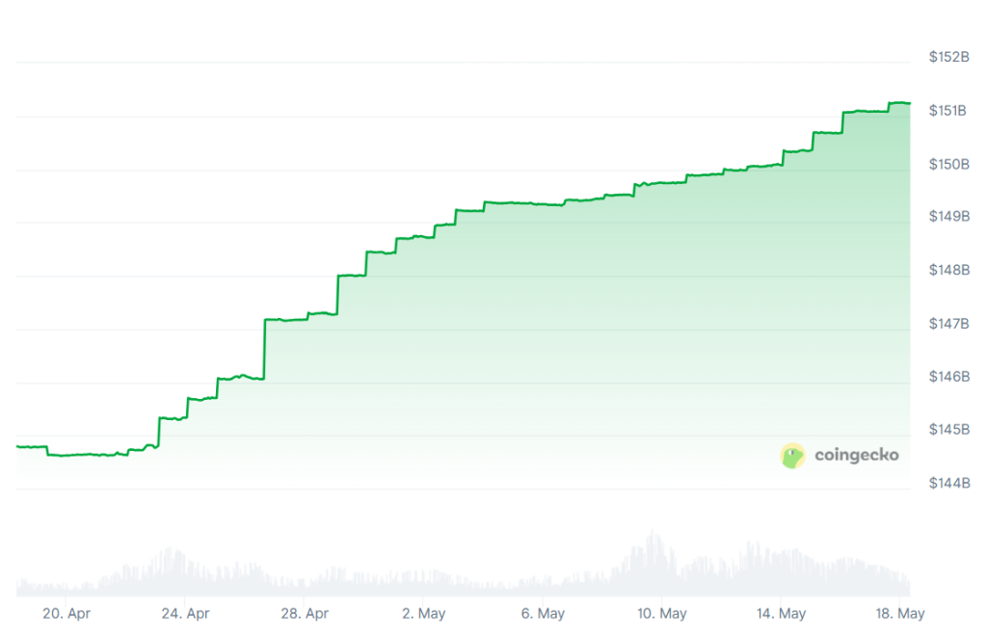Click the coingecko watermark text
This screenshot has width=987, height=635.
pyautogui.click(x=856, y=455)
